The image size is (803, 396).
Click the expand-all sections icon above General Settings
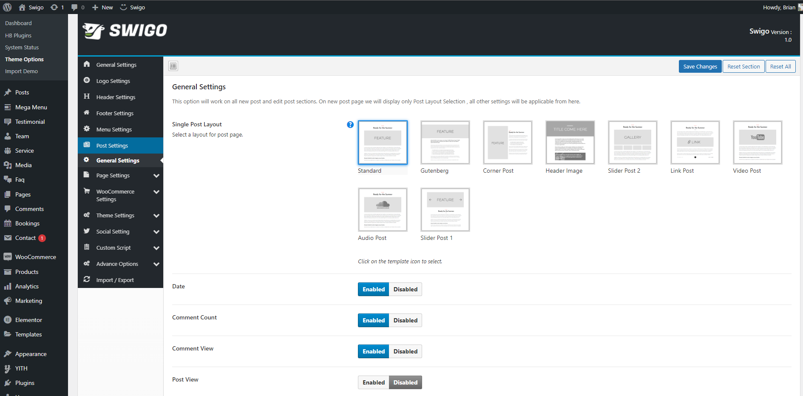click(x=173, y=66)
